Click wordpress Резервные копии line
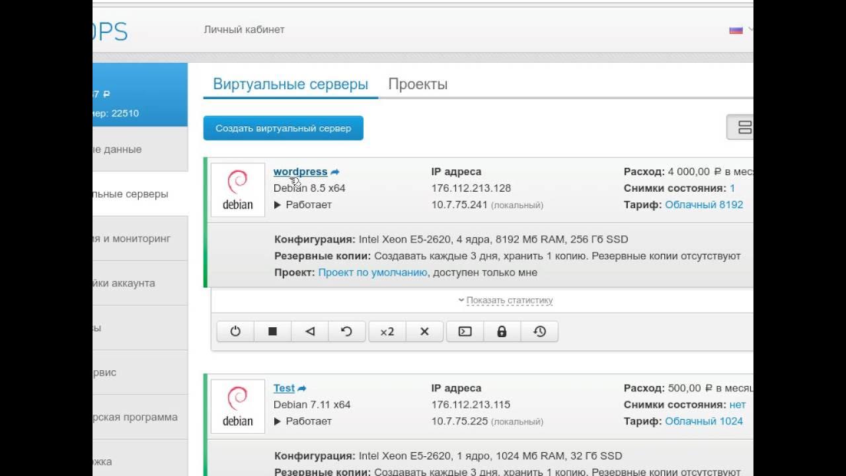 click(x=508, y=256)
